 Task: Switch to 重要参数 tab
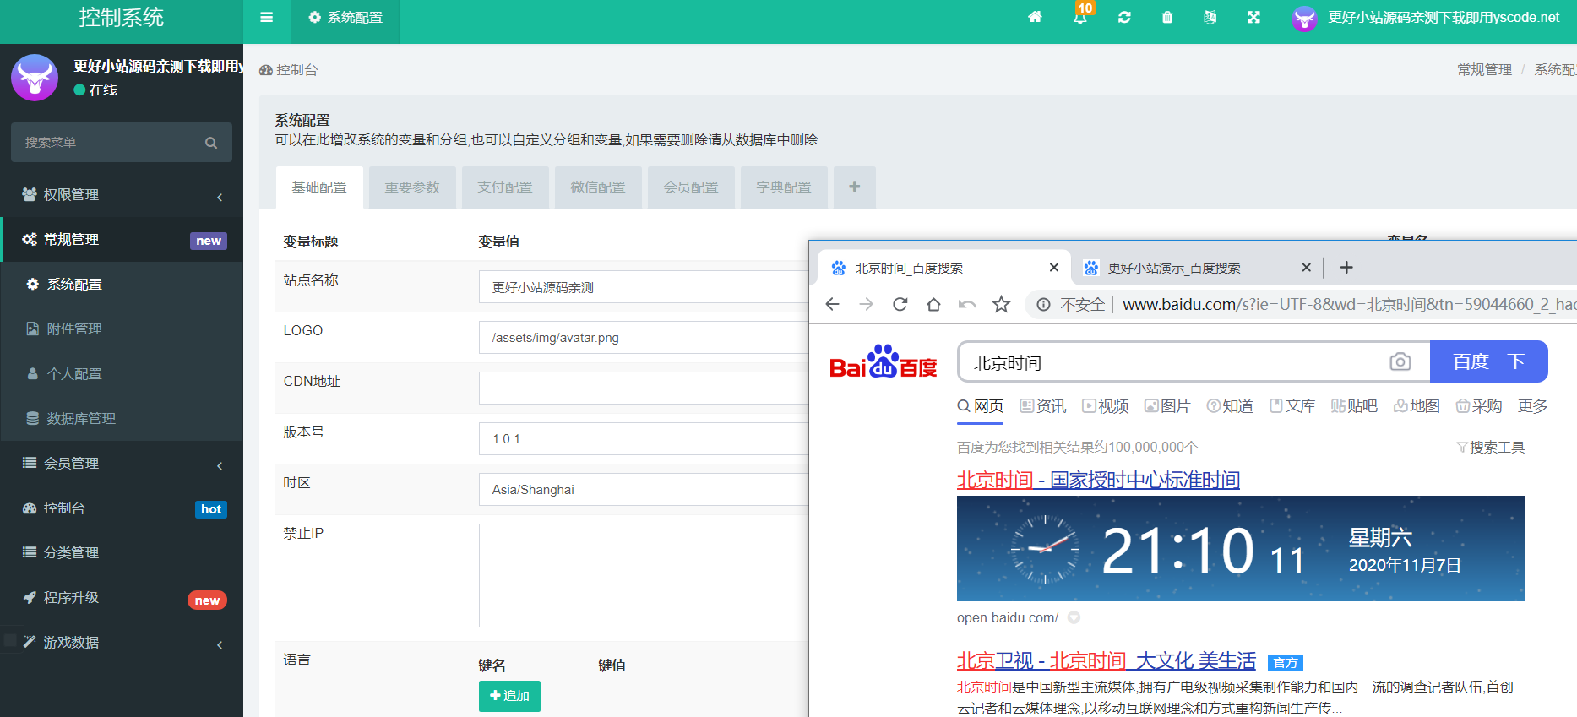[412, 187]
